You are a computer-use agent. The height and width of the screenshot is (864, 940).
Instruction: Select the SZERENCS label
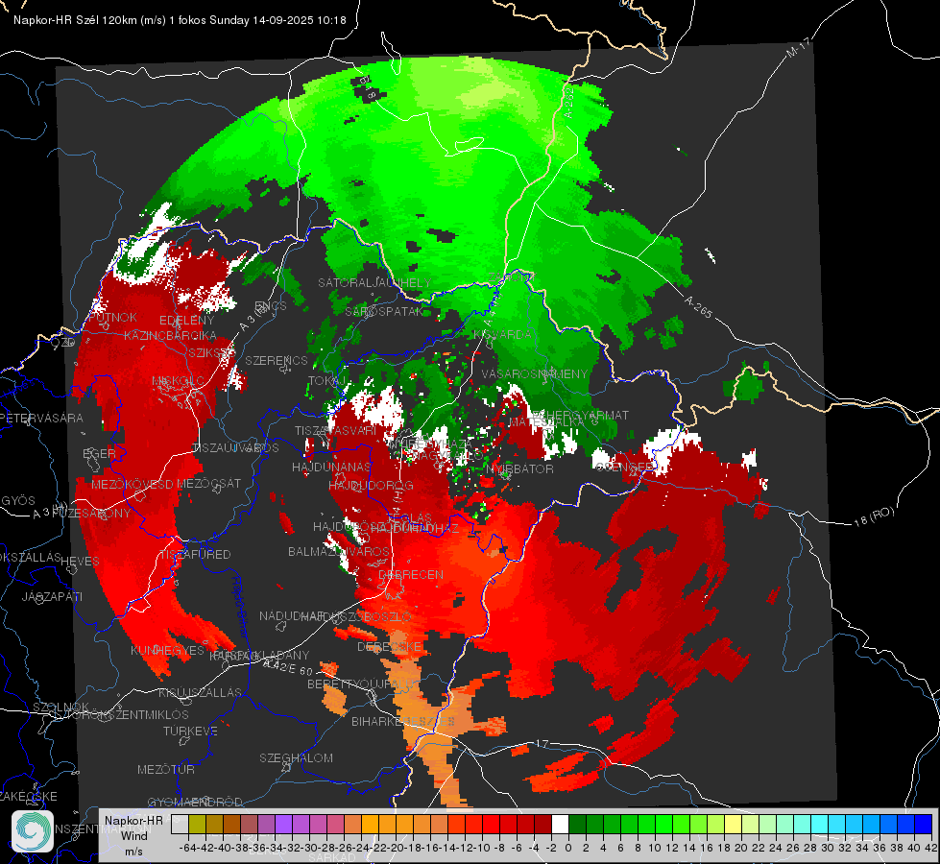pyautogui.click(x=277, y=361)
